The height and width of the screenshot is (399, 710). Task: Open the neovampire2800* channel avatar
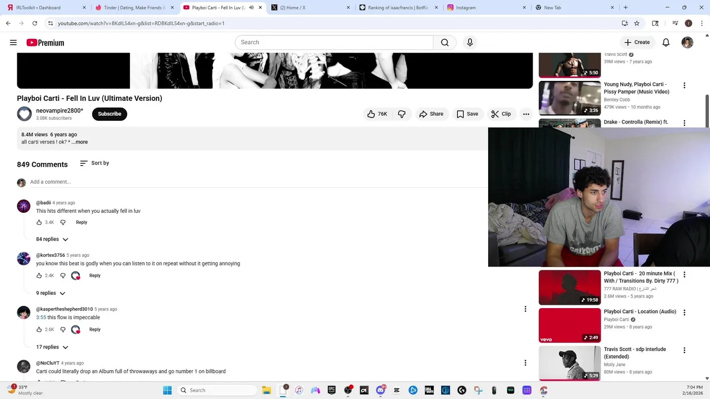24,114
